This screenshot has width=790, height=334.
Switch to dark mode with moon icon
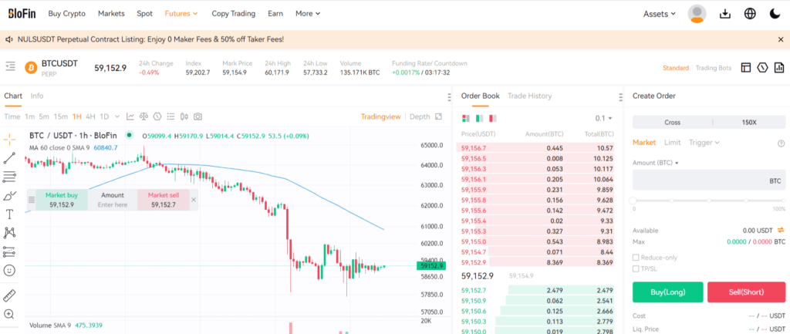775,14
